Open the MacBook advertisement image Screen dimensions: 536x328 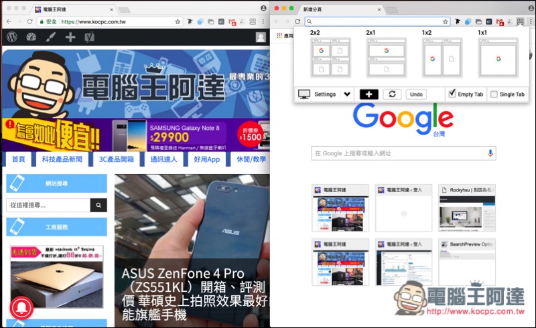[x=56, y=276]
